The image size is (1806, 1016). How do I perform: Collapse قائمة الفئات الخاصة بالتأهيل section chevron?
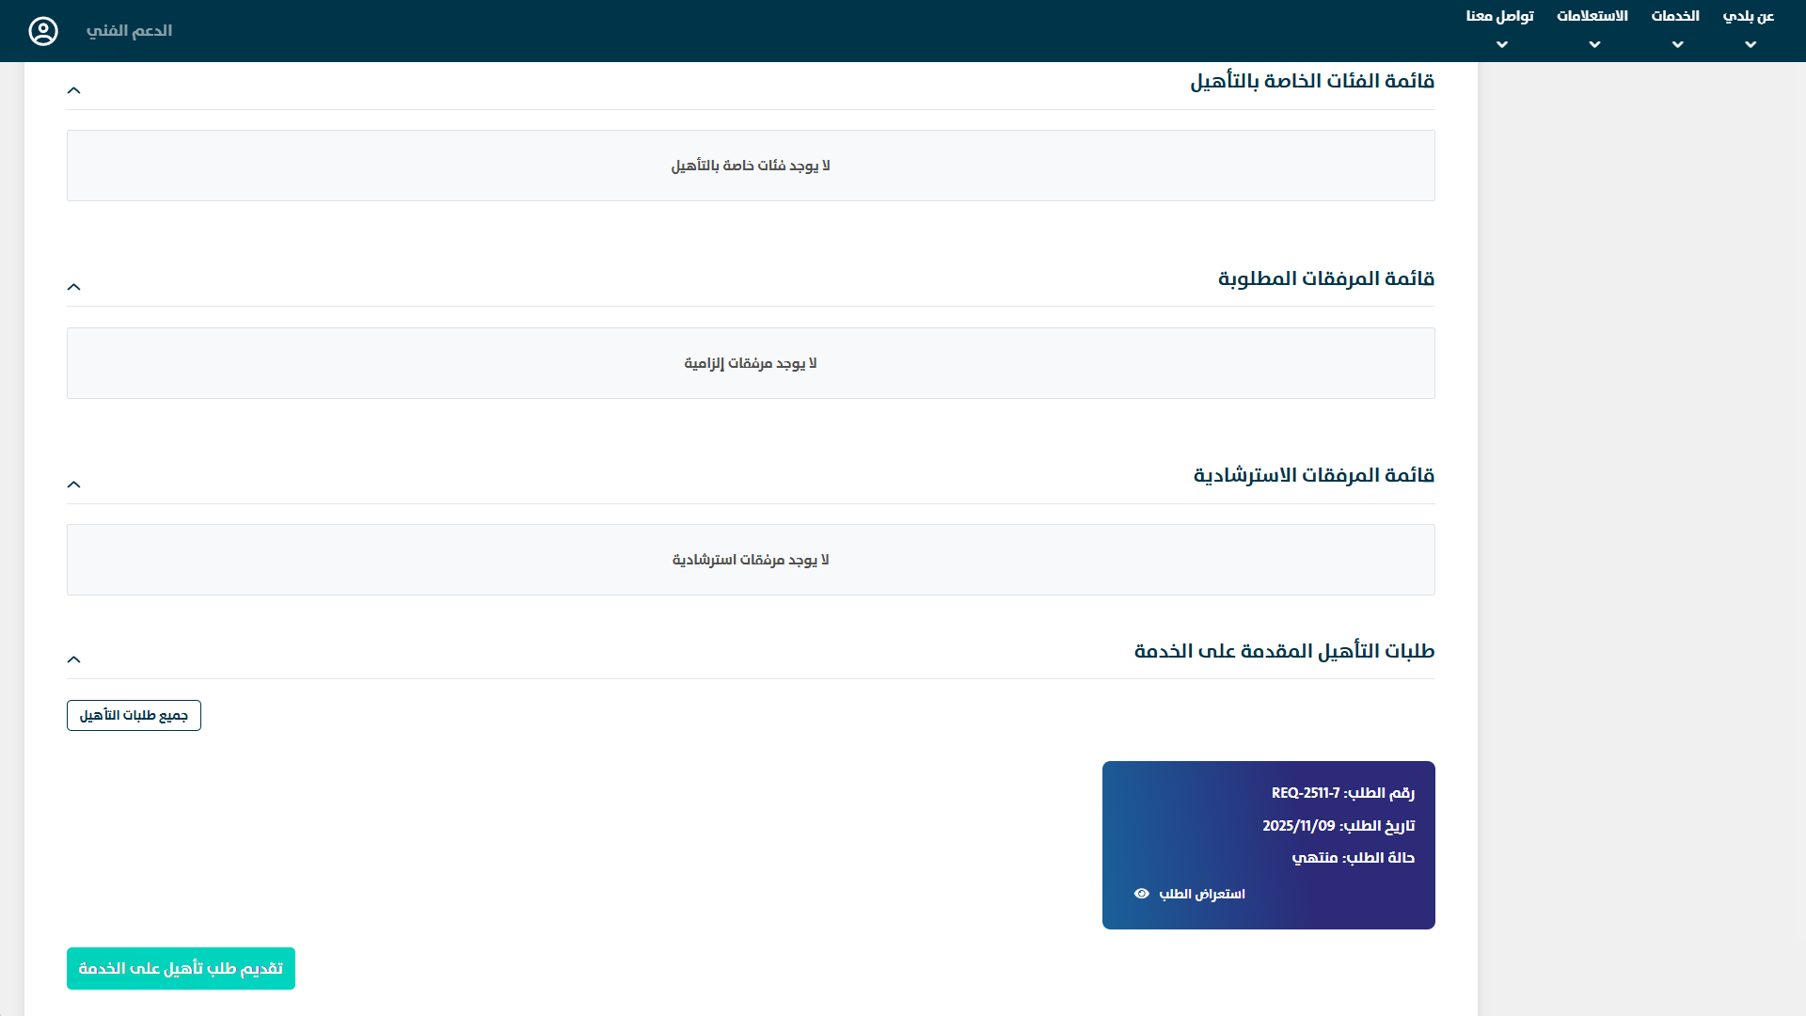(x=74, y=90)
